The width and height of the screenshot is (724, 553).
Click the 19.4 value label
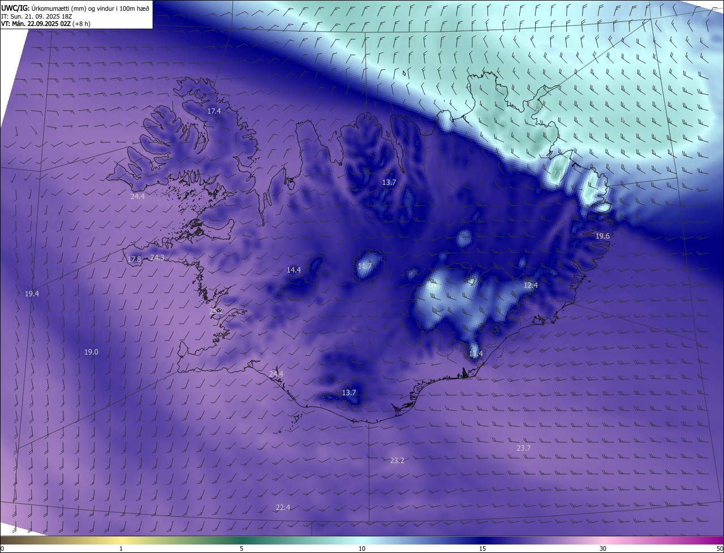(x=32, y=293)
